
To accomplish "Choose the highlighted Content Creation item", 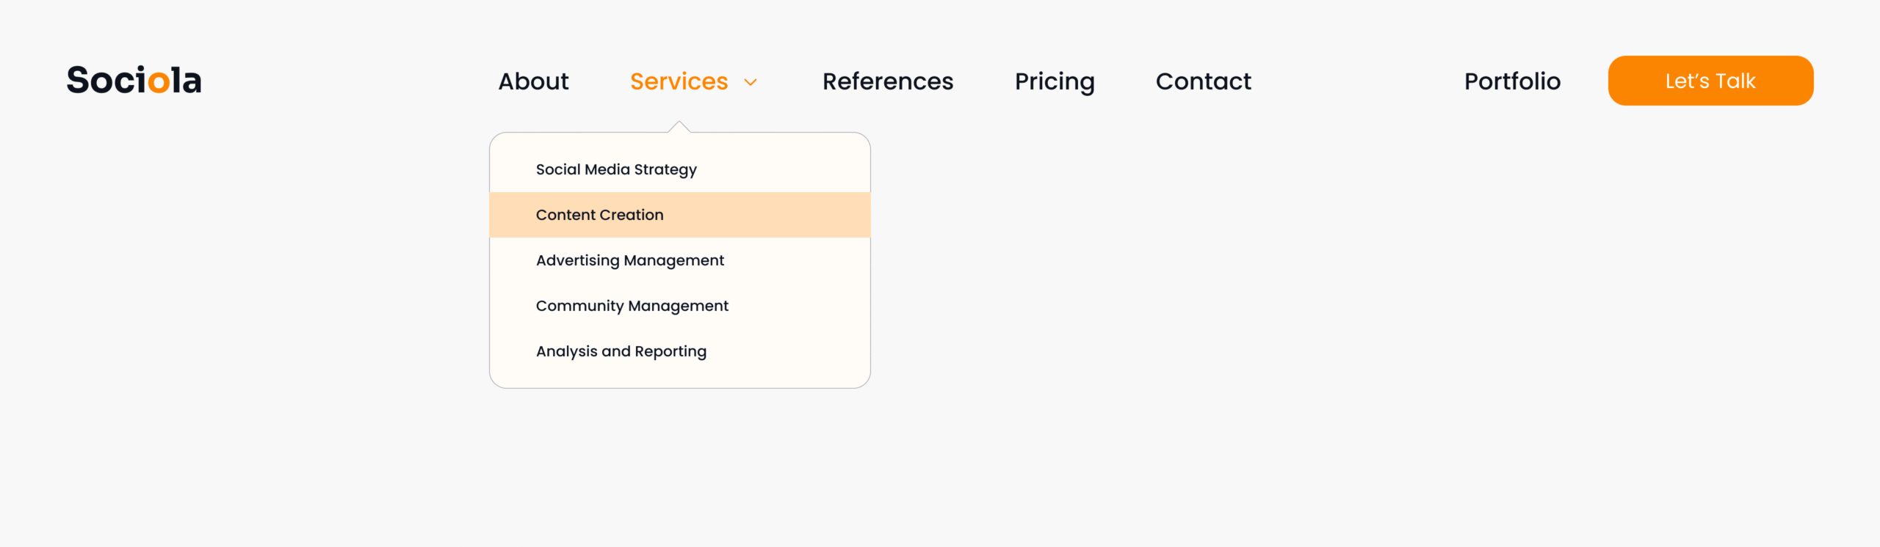I will tap(599, 215).
